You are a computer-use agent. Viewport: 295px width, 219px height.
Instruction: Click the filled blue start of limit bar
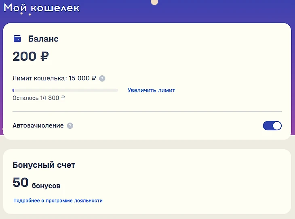(x=13, y=90)
